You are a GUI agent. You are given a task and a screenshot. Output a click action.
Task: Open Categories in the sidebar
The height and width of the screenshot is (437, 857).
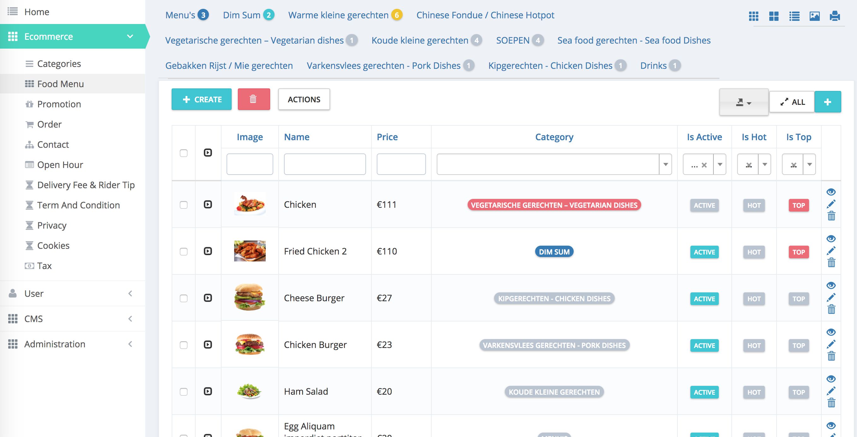[59, 63]
